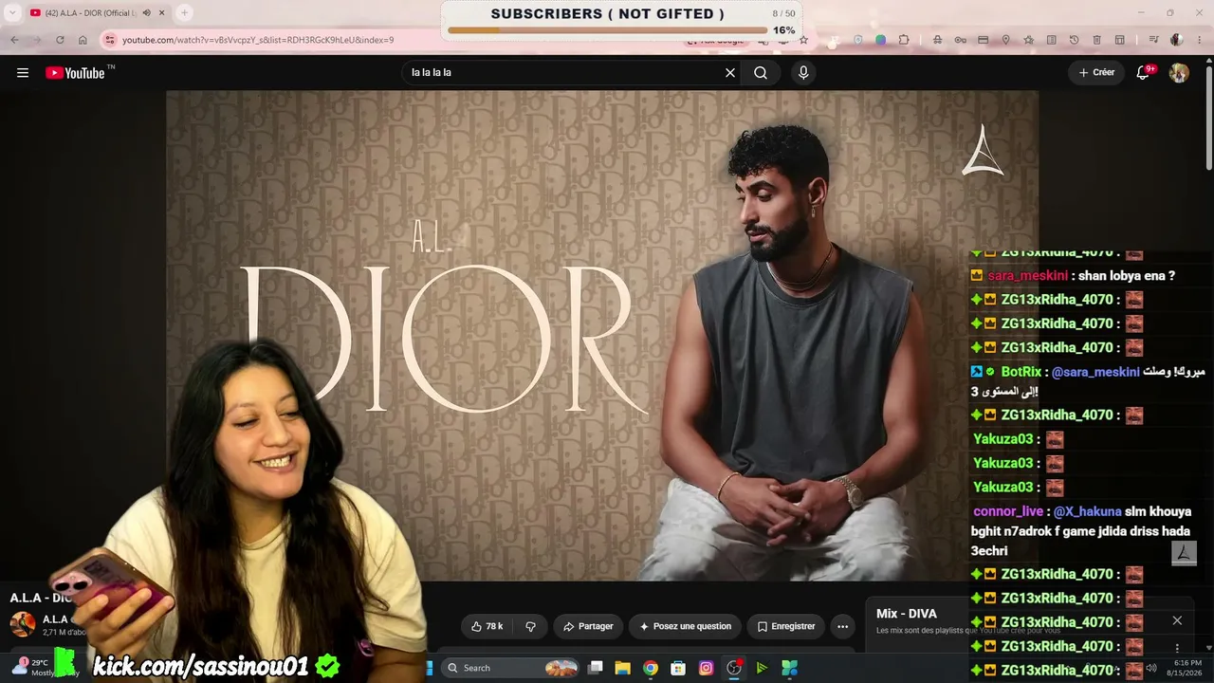Open the tab search dropdown arrow
1214x683 pixels.
point(12,12)
